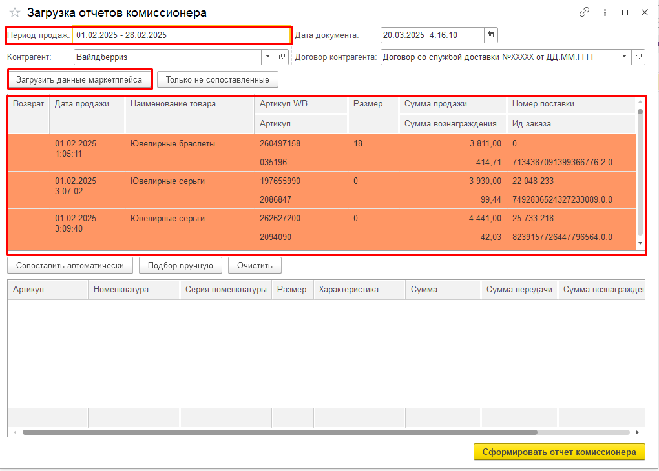Image resolution: width=659 pixels, height=471 pixels.
Task: Click lower table scroll left arrow
Action: tap(15, 432)
